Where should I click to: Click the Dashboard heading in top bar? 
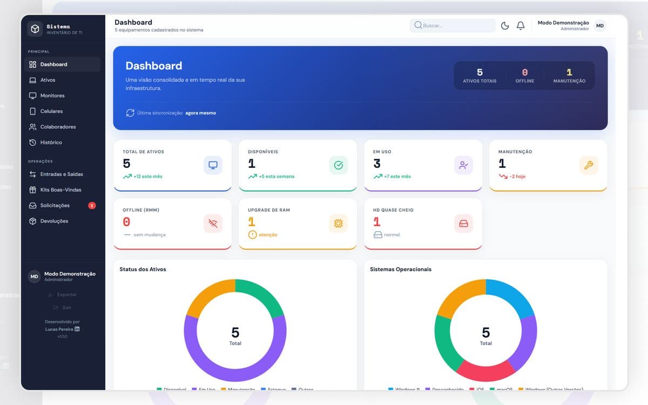(x=133, y=23)
